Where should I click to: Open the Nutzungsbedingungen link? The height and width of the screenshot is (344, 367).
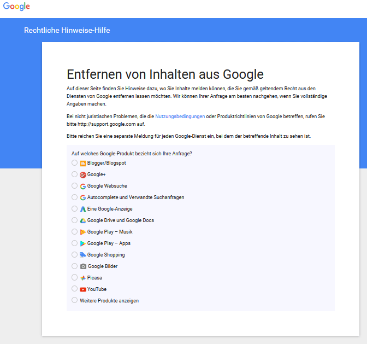click(x=180, y=116)
